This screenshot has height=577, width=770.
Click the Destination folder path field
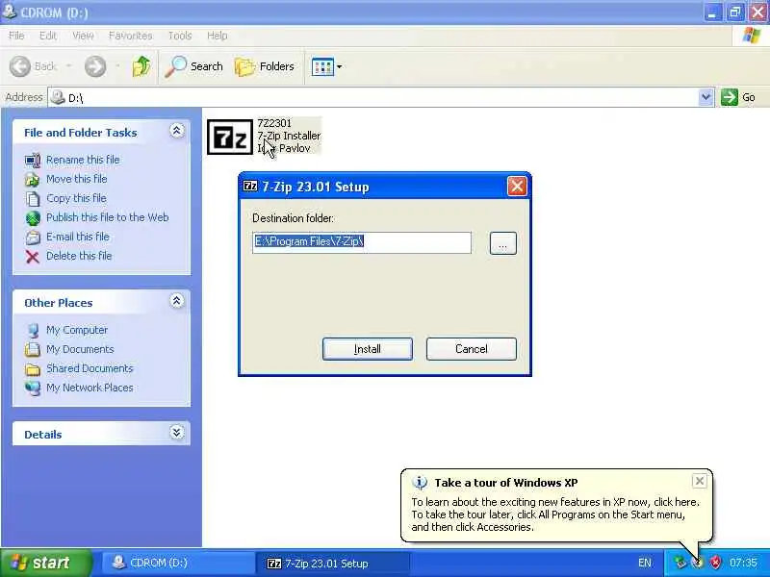[x=362, y=242]
